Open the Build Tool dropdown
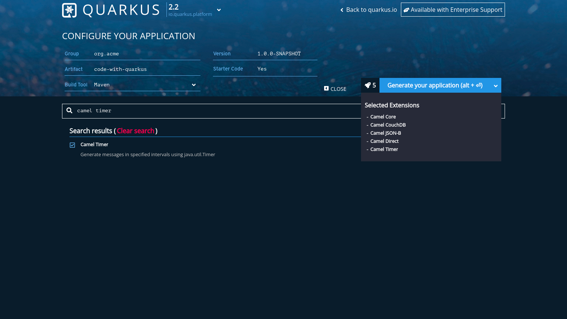 pos(146,85)
